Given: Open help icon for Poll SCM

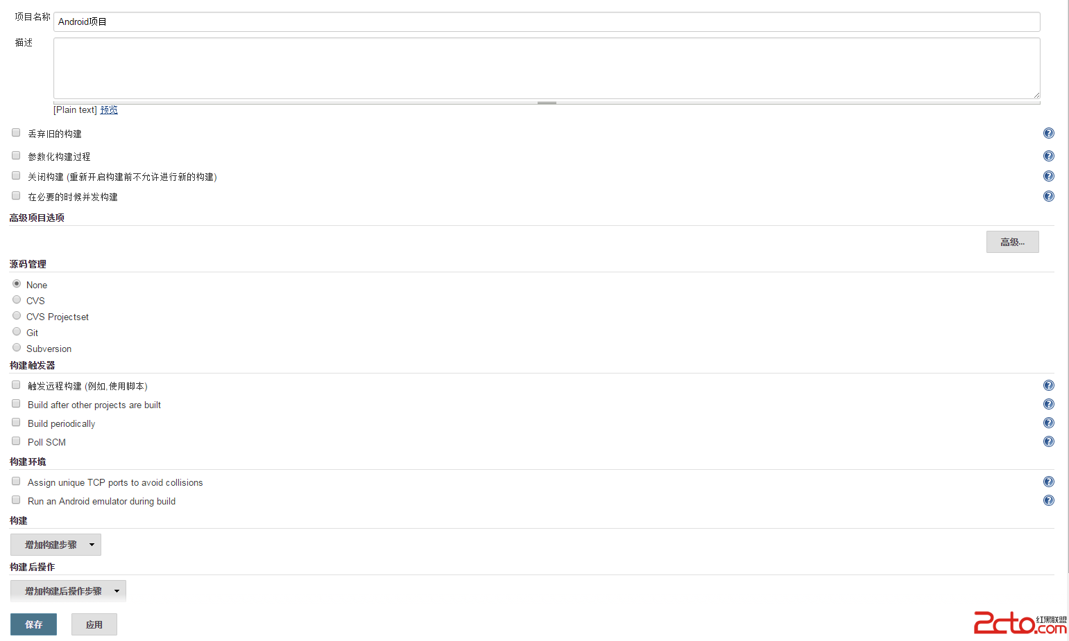Looking at the screenshot, I should 1048,441.
